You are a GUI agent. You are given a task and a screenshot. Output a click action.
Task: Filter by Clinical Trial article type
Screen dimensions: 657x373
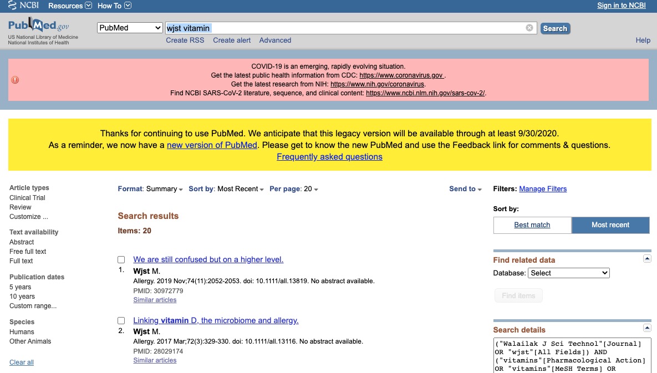(x=27, y=198)
